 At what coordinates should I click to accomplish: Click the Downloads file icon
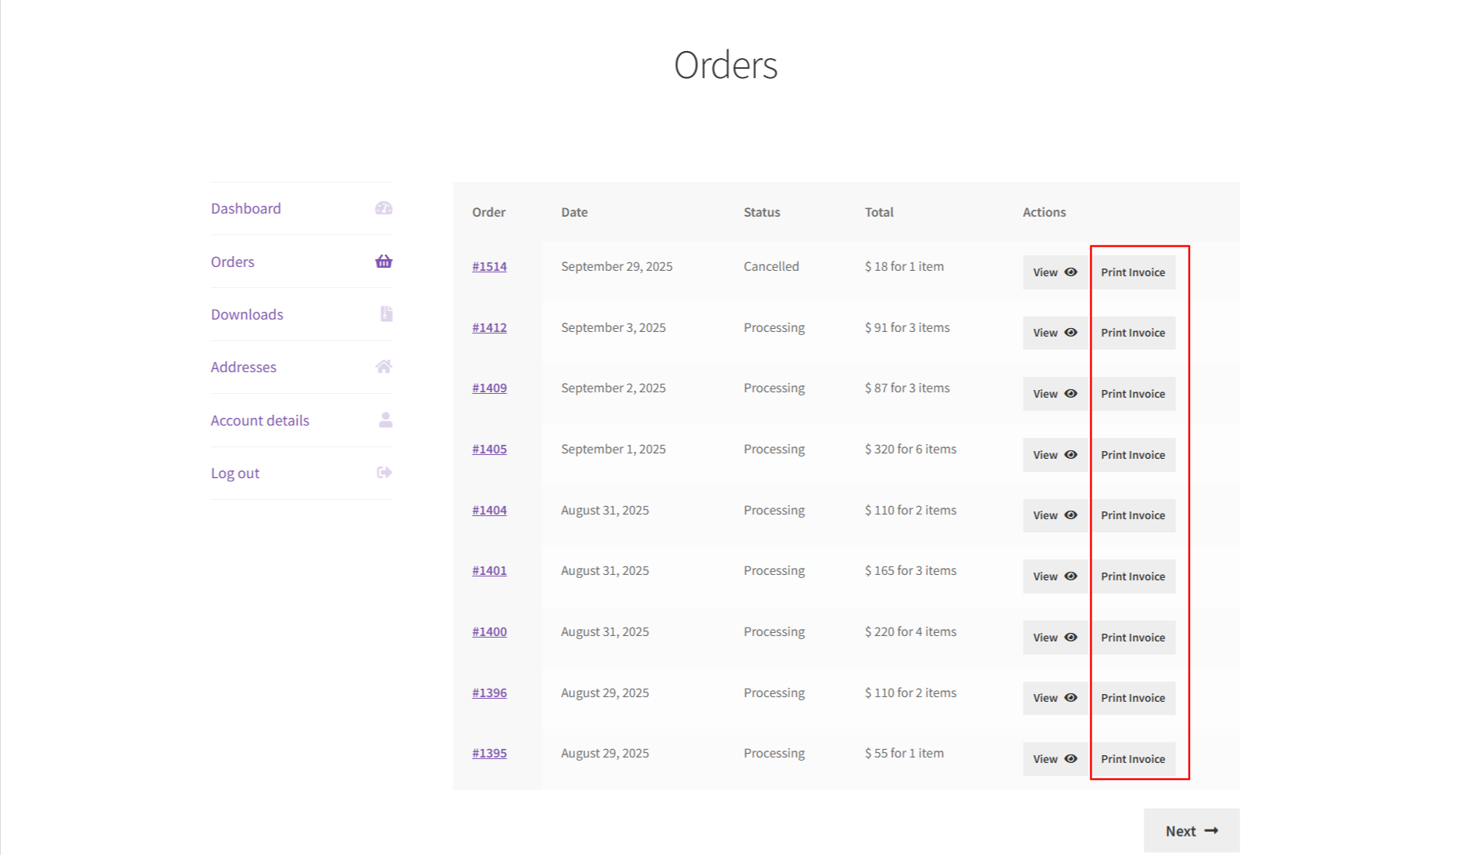point(386,314)
